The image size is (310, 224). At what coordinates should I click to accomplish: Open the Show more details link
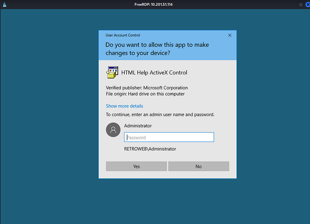pos(124,106)
